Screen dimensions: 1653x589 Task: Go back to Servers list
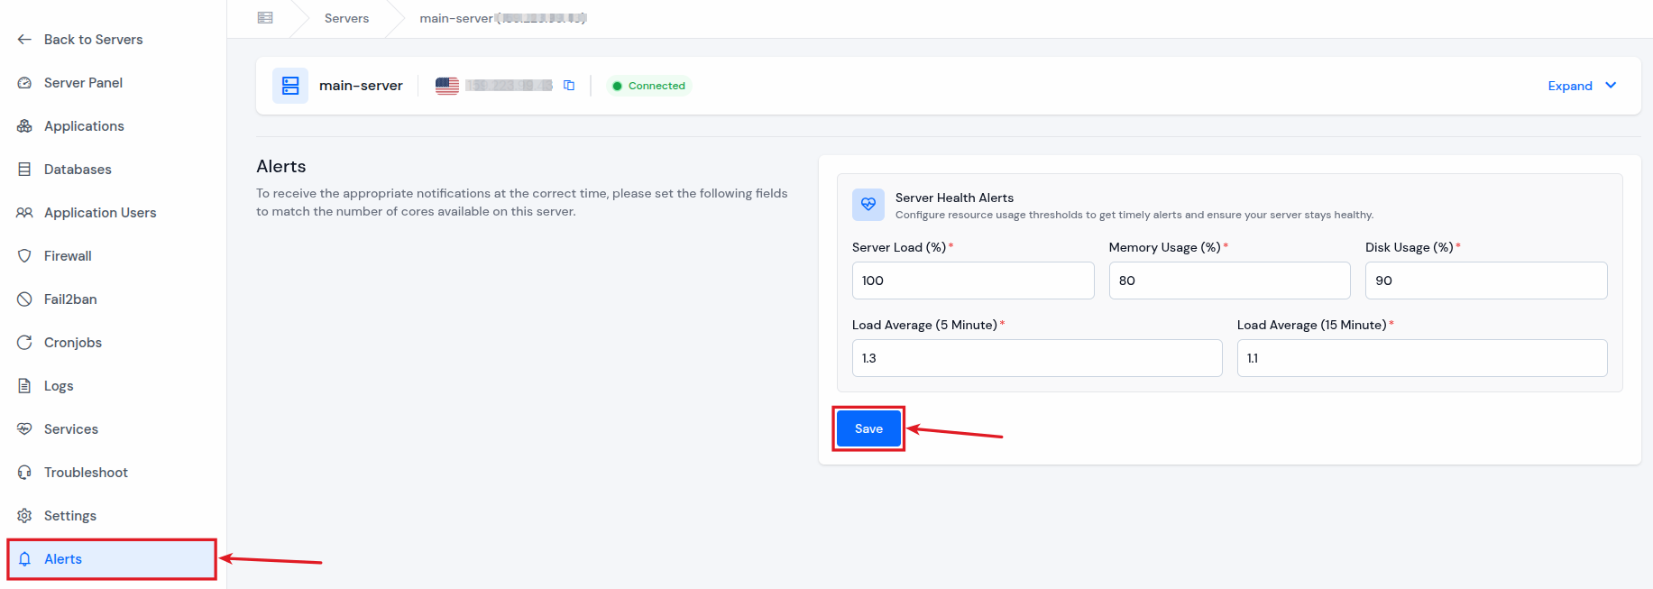[93, 40]
